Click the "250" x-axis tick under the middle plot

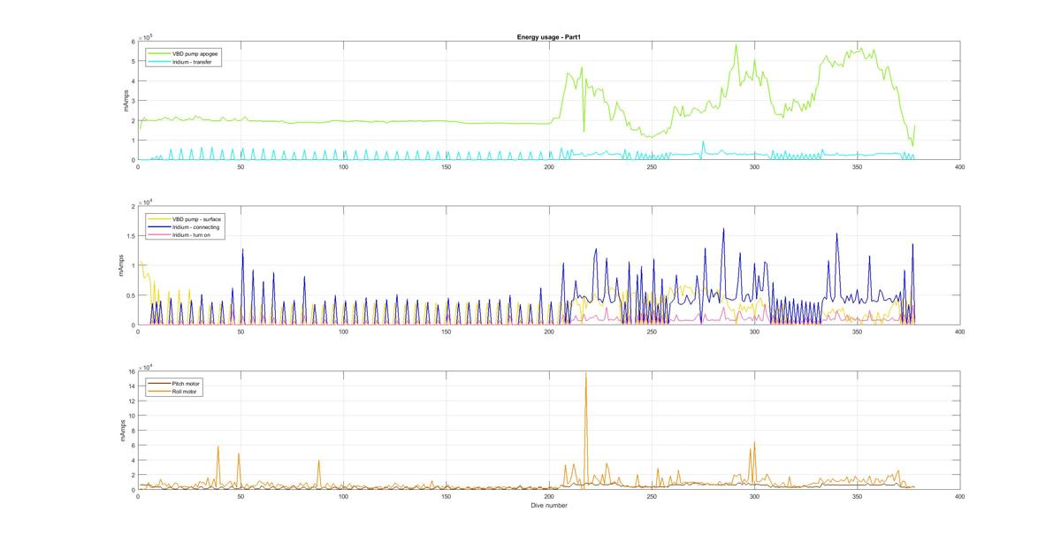pos(652,332)
